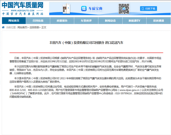171x135 pixels.
Task: Open the 新闻动态 nav tab
Action: click(110, 21)
